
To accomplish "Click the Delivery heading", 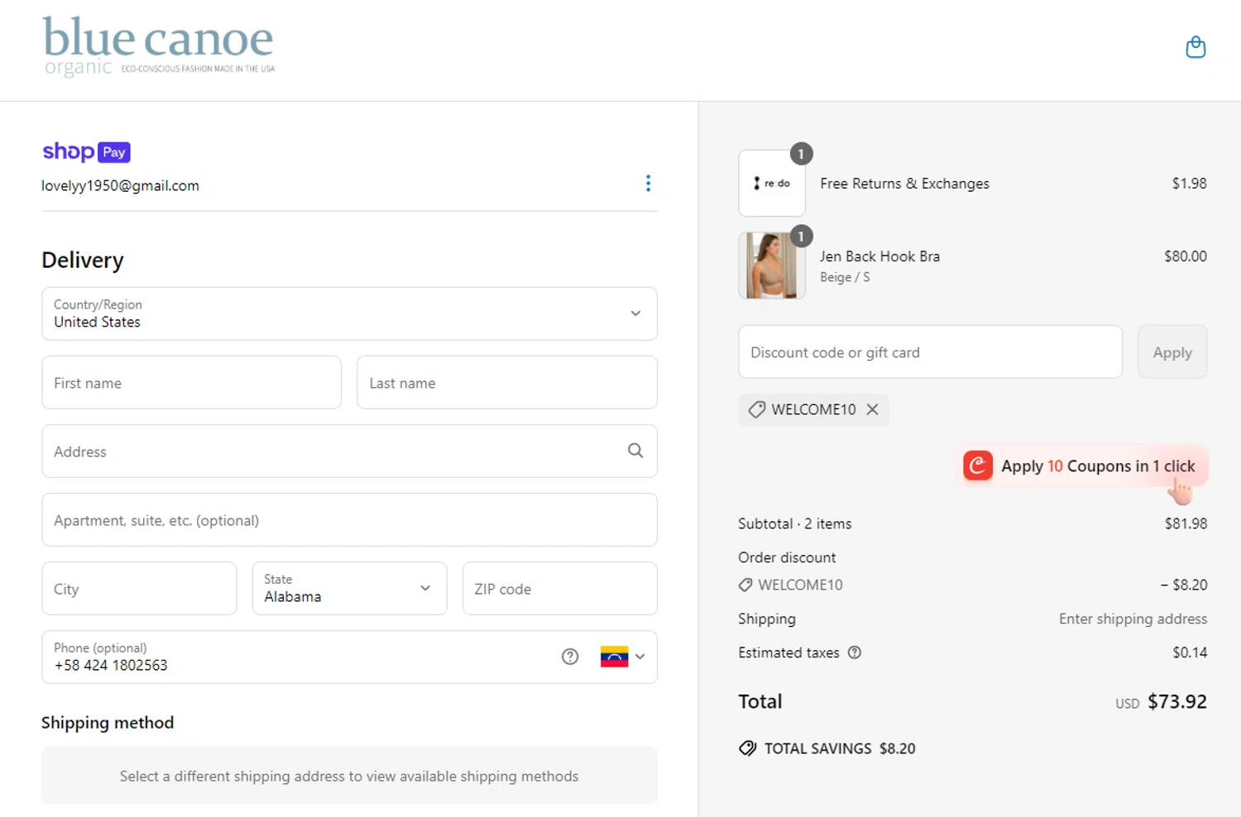I will (x=83, y=260).
